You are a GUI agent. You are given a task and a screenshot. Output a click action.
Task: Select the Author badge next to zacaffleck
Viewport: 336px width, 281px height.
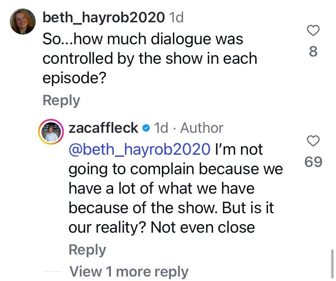pos(203,128)
